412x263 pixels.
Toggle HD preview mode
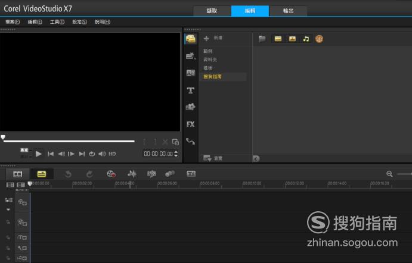tap(112, 154)
